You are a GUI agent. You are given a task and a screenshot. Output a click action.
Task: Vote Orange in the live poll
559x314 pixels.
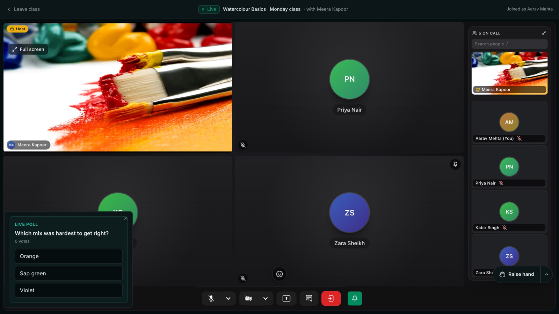(x=69, y=256)
